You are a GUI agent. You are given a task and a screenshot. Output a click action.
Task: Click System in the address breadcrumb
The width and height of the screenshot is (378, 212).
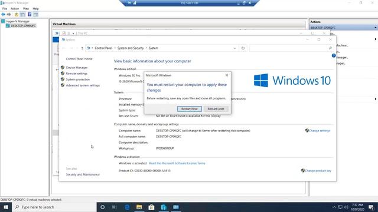[x=154, y=48]
